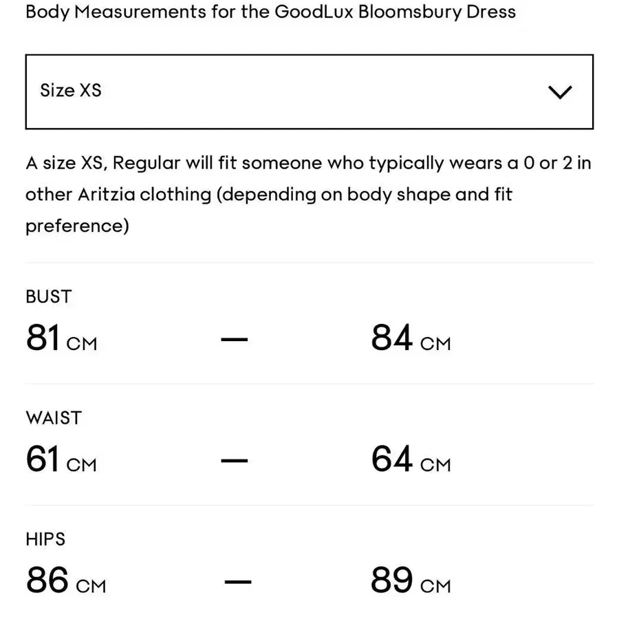Click the dash between bust measurements
619x619 pixels.
pyautogui.click(x=234, y=339)
